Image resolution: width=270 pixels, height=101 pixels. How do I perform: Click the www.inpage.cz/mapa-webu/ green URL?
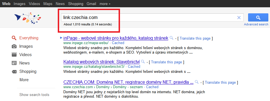tap(86, 43)
